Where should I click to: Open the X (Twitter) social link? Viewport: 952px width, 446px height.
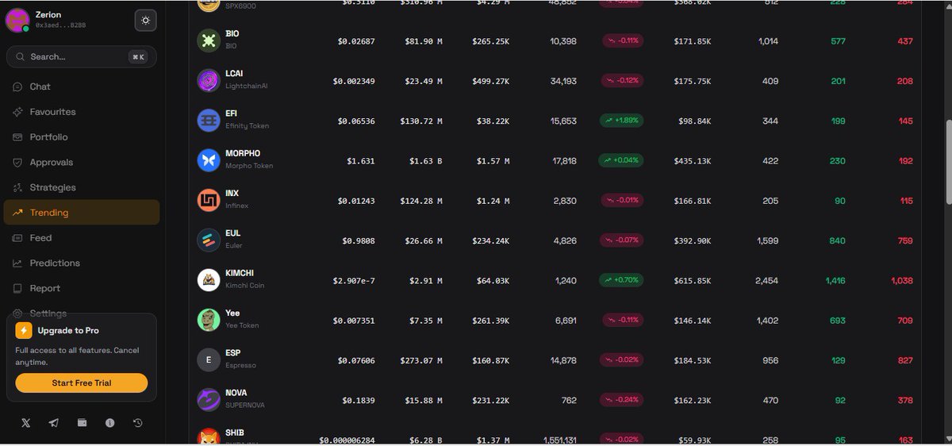click(x=25, y=423)
